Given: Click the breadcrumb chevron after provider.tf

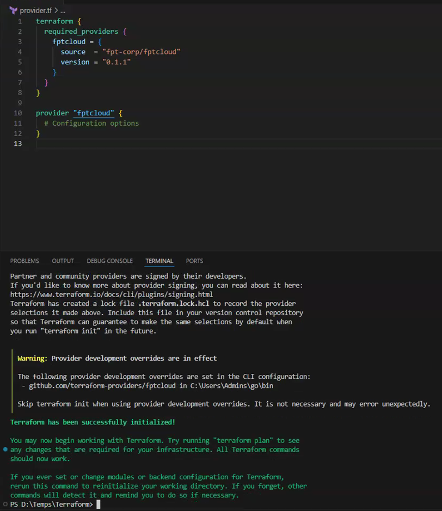Looking at the screenshot, I should [x=56, y=10].
